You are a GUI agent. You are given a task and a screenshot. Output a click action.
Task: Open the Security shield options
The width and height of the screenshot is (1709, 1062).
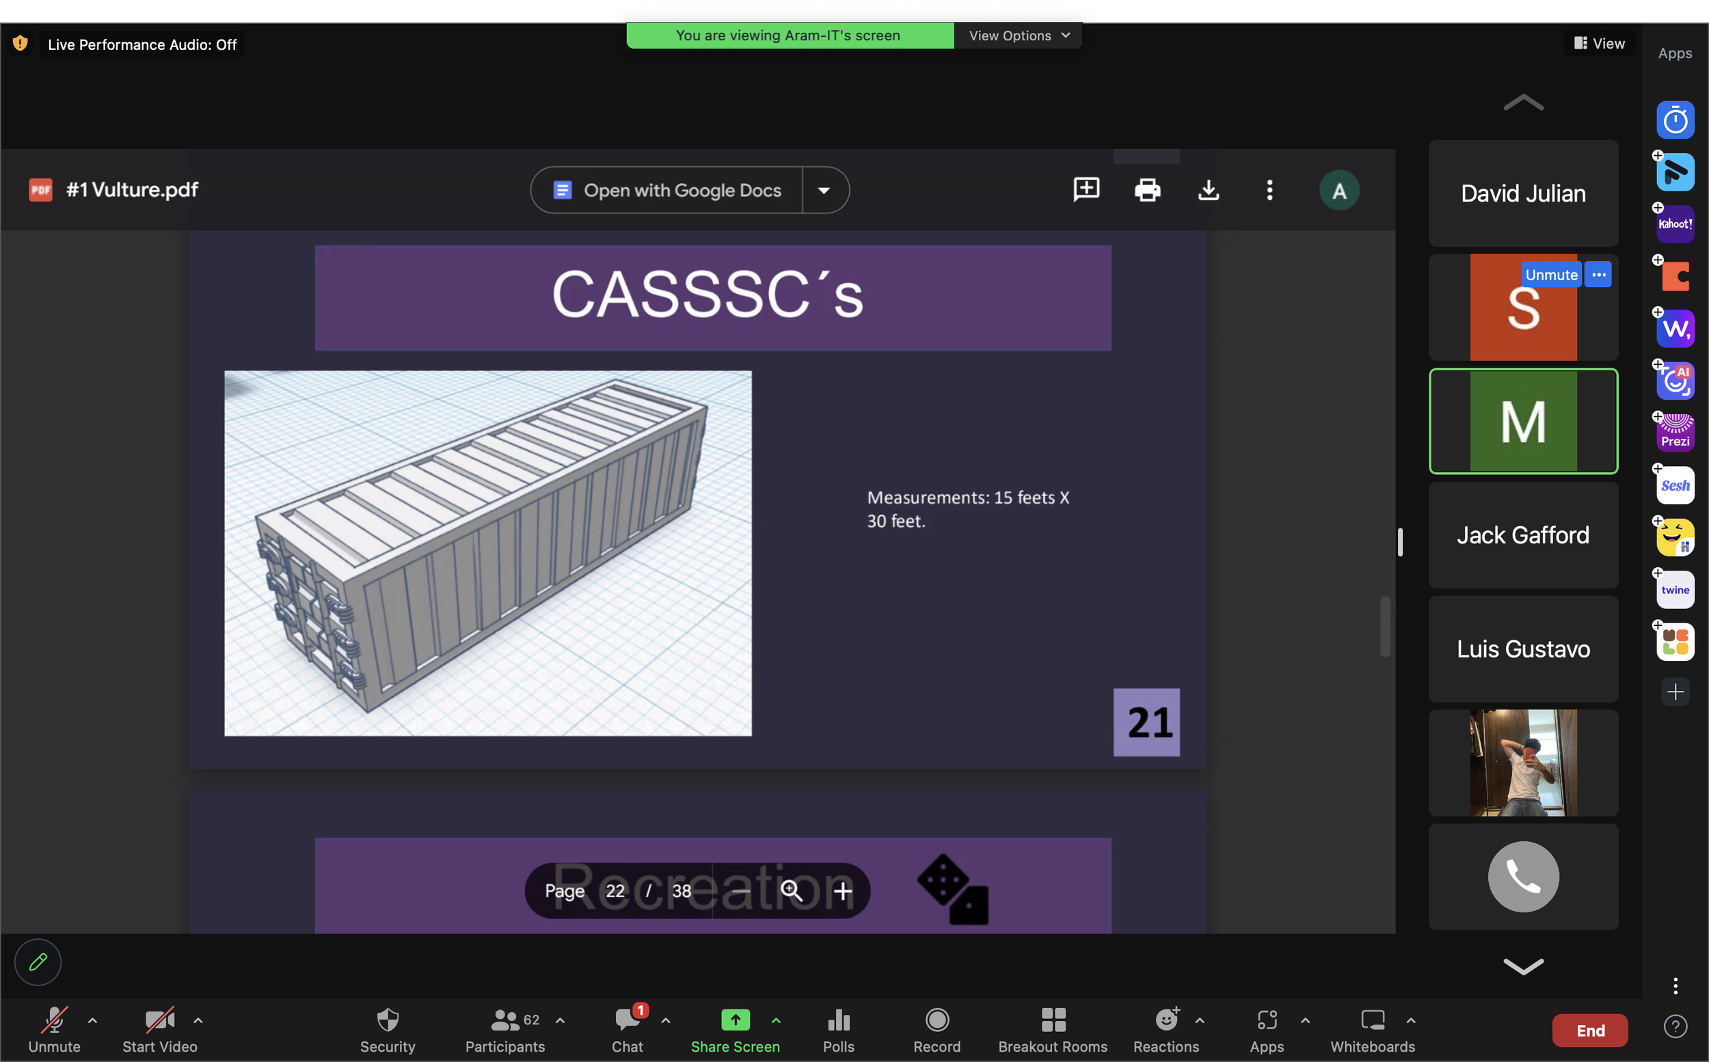click(x=387, y=1030)
